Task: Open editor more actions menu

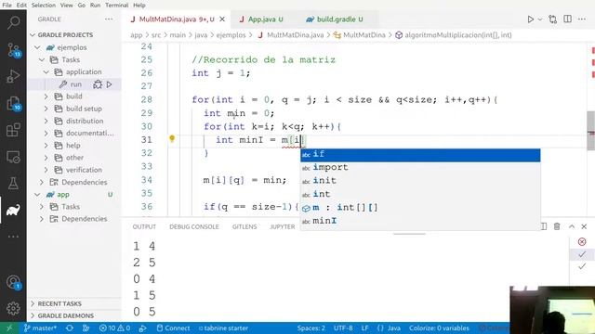Action: point(582,19)
